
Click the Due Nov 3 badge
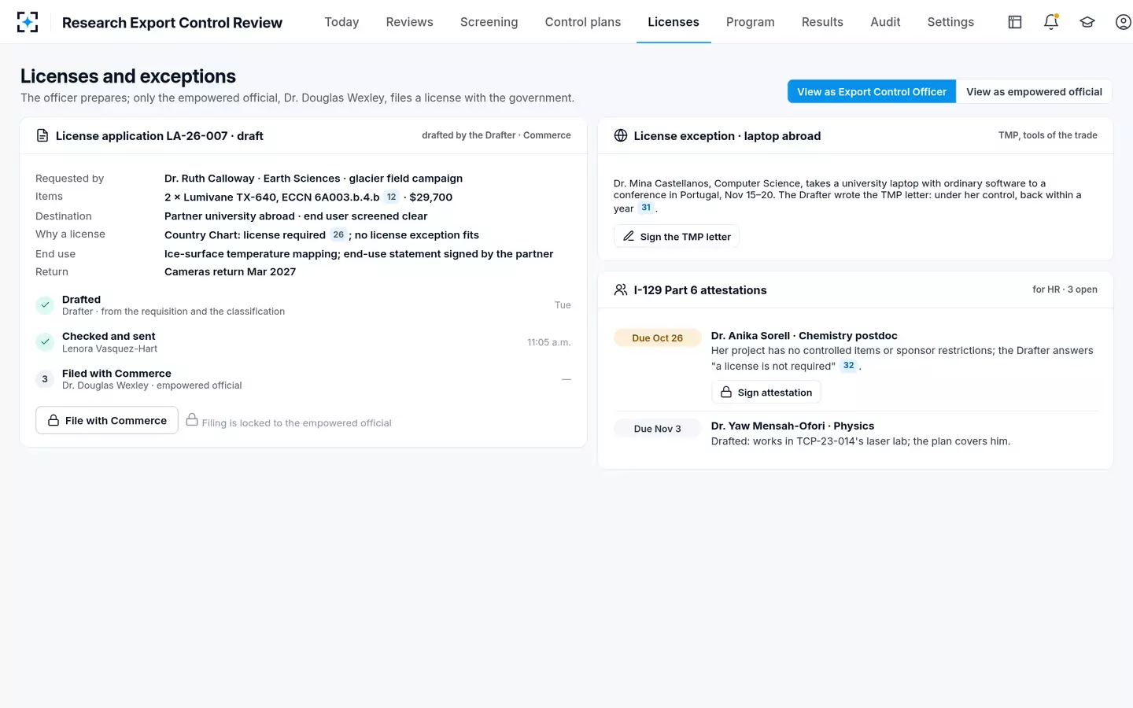[x=658, y=428]
